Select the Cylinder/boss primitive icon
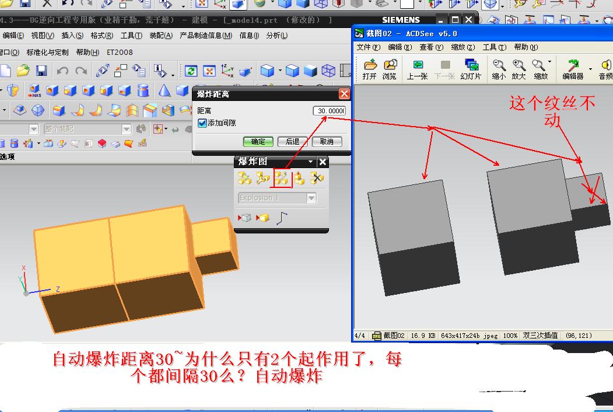Viewport: 613px width, 412px height. (143, 91)
